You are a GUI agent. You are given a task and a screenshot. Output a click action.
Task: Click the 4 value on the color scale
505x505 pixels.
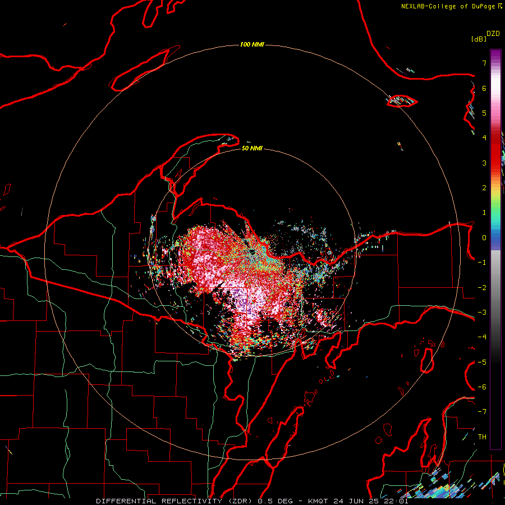point(484,138)
